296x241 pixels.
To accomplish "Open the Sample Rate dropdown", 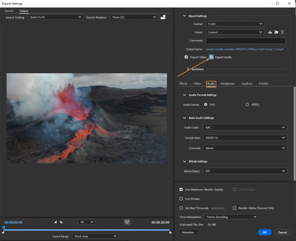I will (245, 138).
